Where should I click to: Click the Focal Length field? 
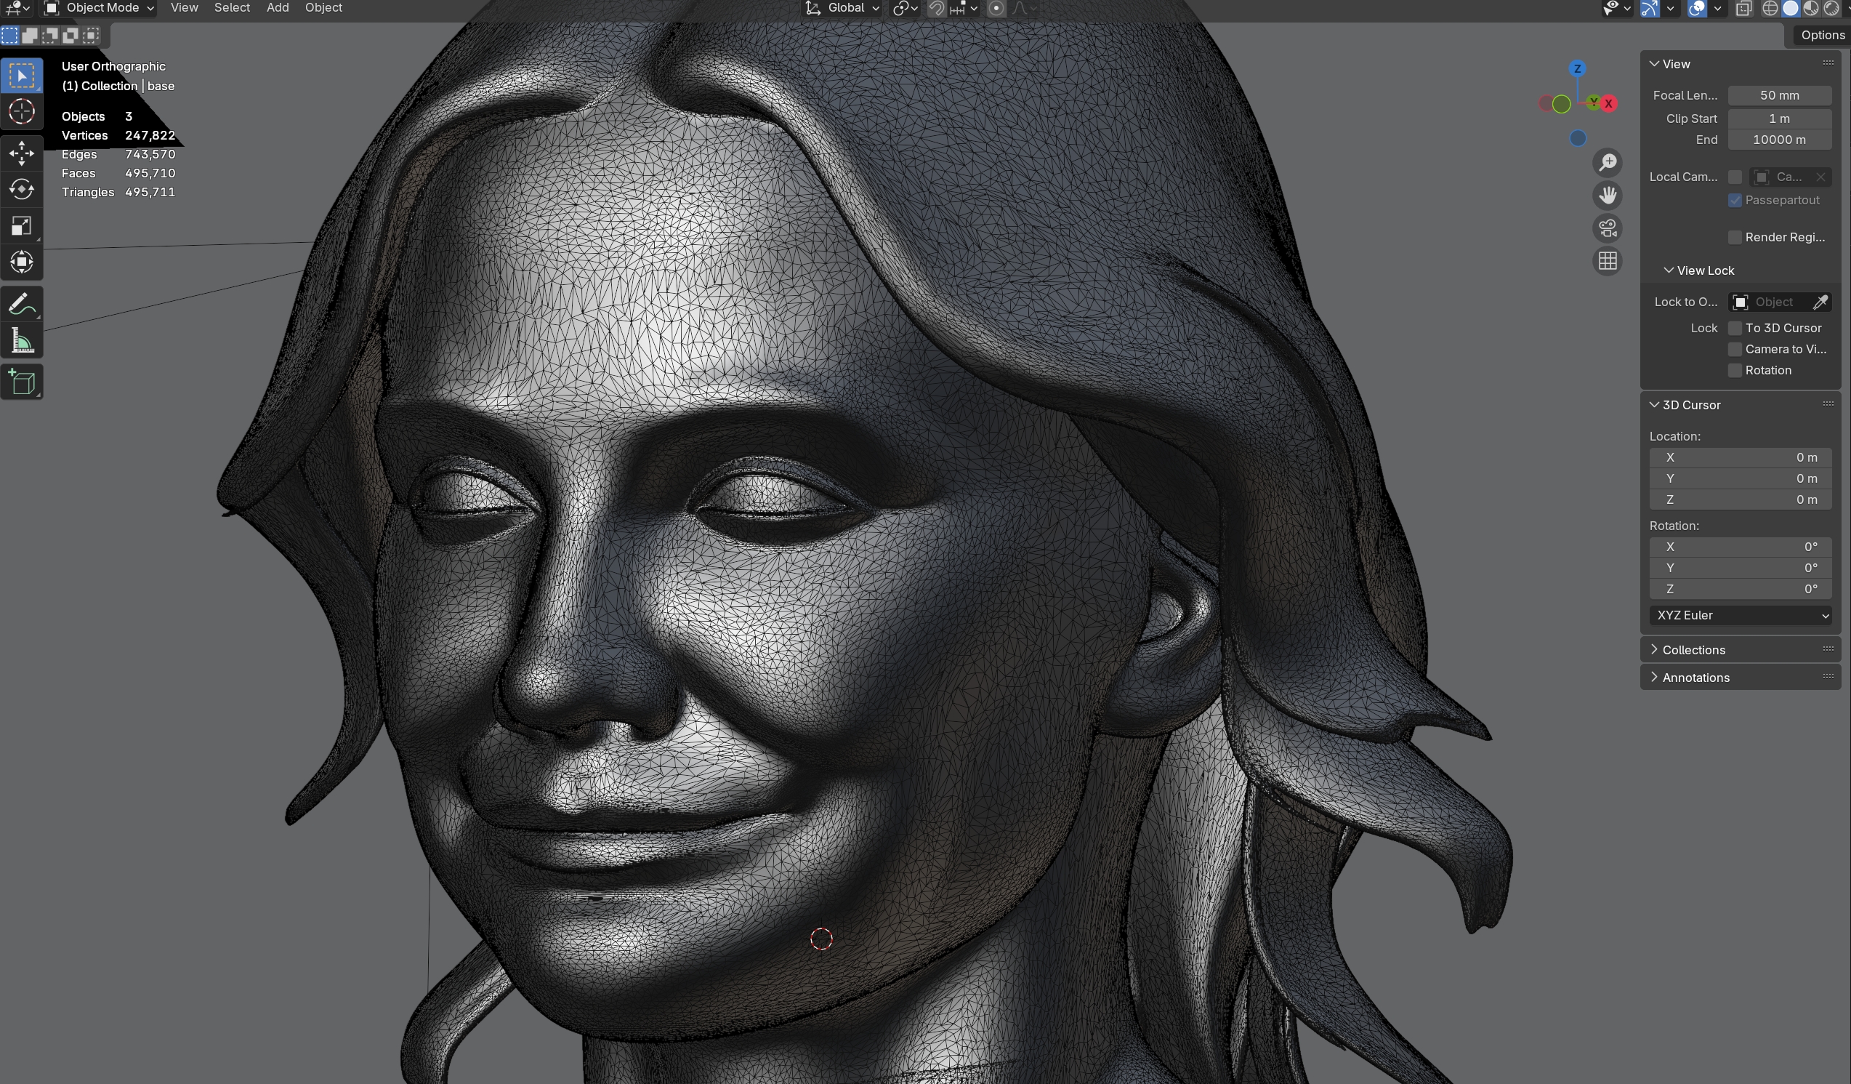point(1779,95)
